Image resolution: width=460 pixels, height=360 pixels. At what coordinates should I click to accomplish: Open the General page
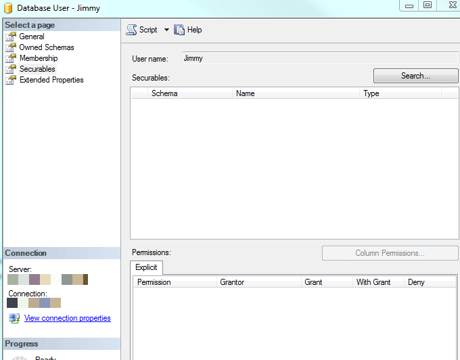click(32, 37)
